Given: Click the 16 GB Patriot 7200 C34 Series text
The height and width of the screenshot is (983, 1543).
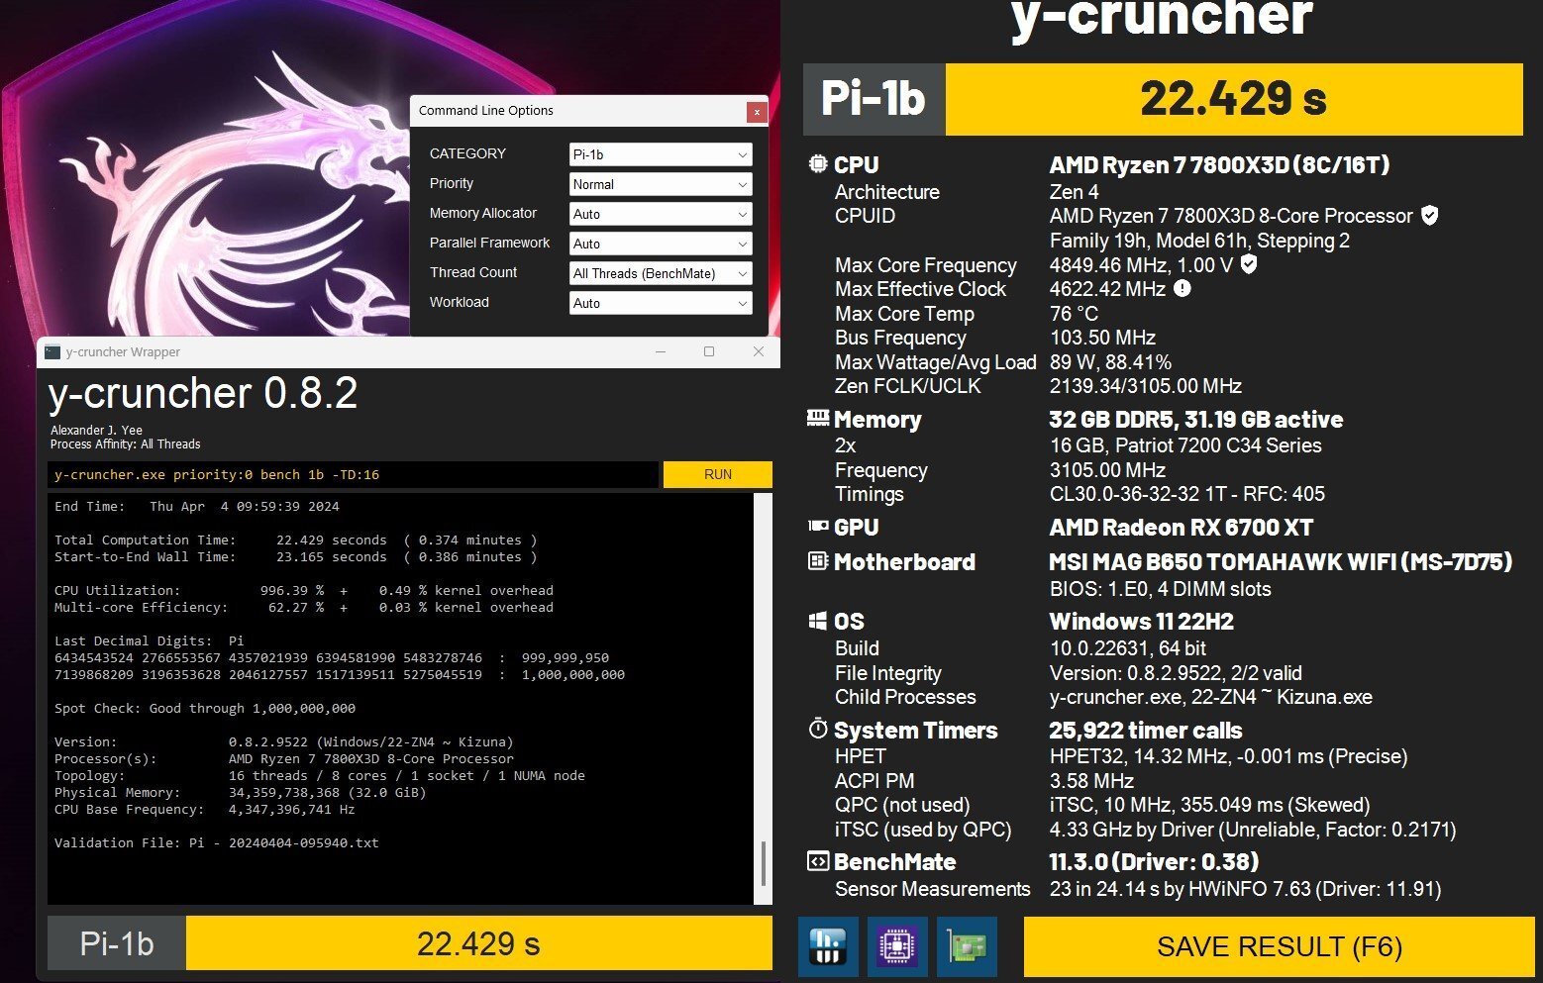Looking at the screenshot, I should pos(1185,445).
